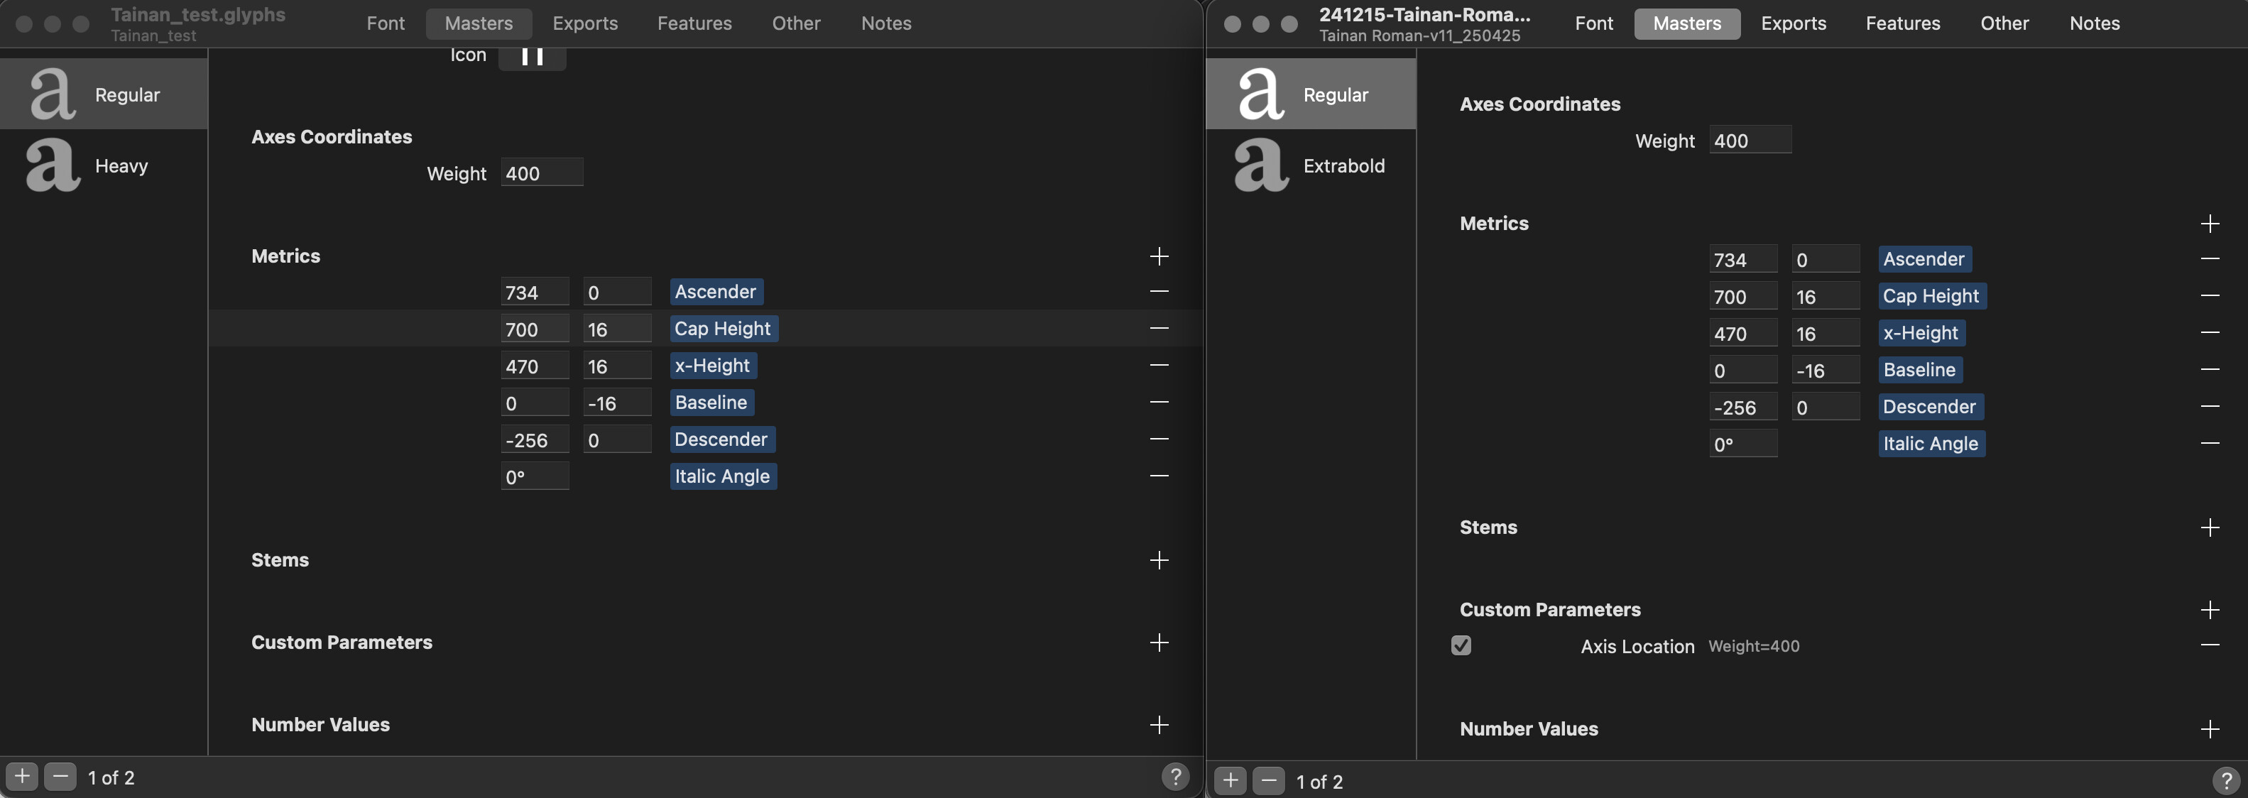Open the master Icon picker

[x=531, y=57]
